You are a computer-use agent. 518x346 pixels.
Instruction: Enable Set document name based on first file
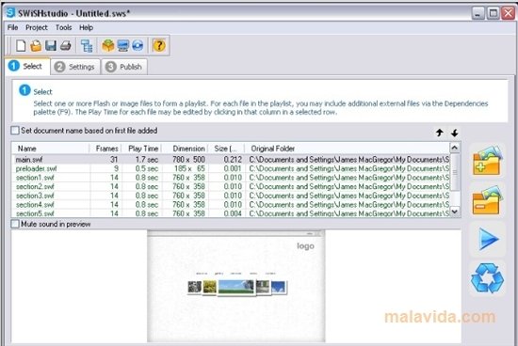point(15,131)
